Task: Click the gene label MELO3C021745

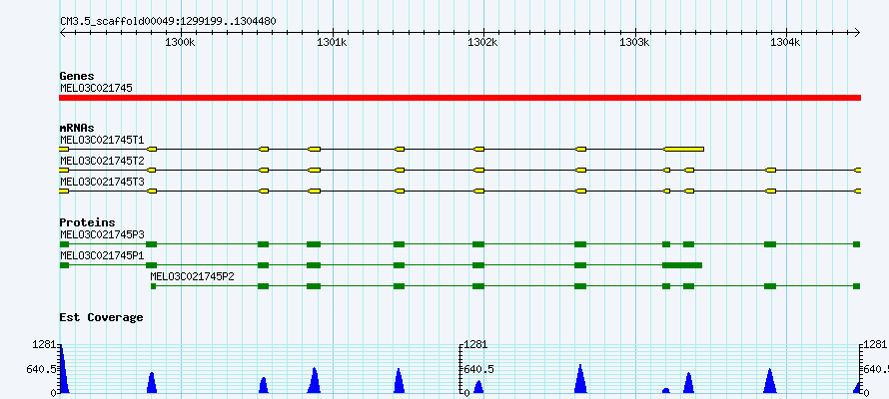Action: (96, 88)
